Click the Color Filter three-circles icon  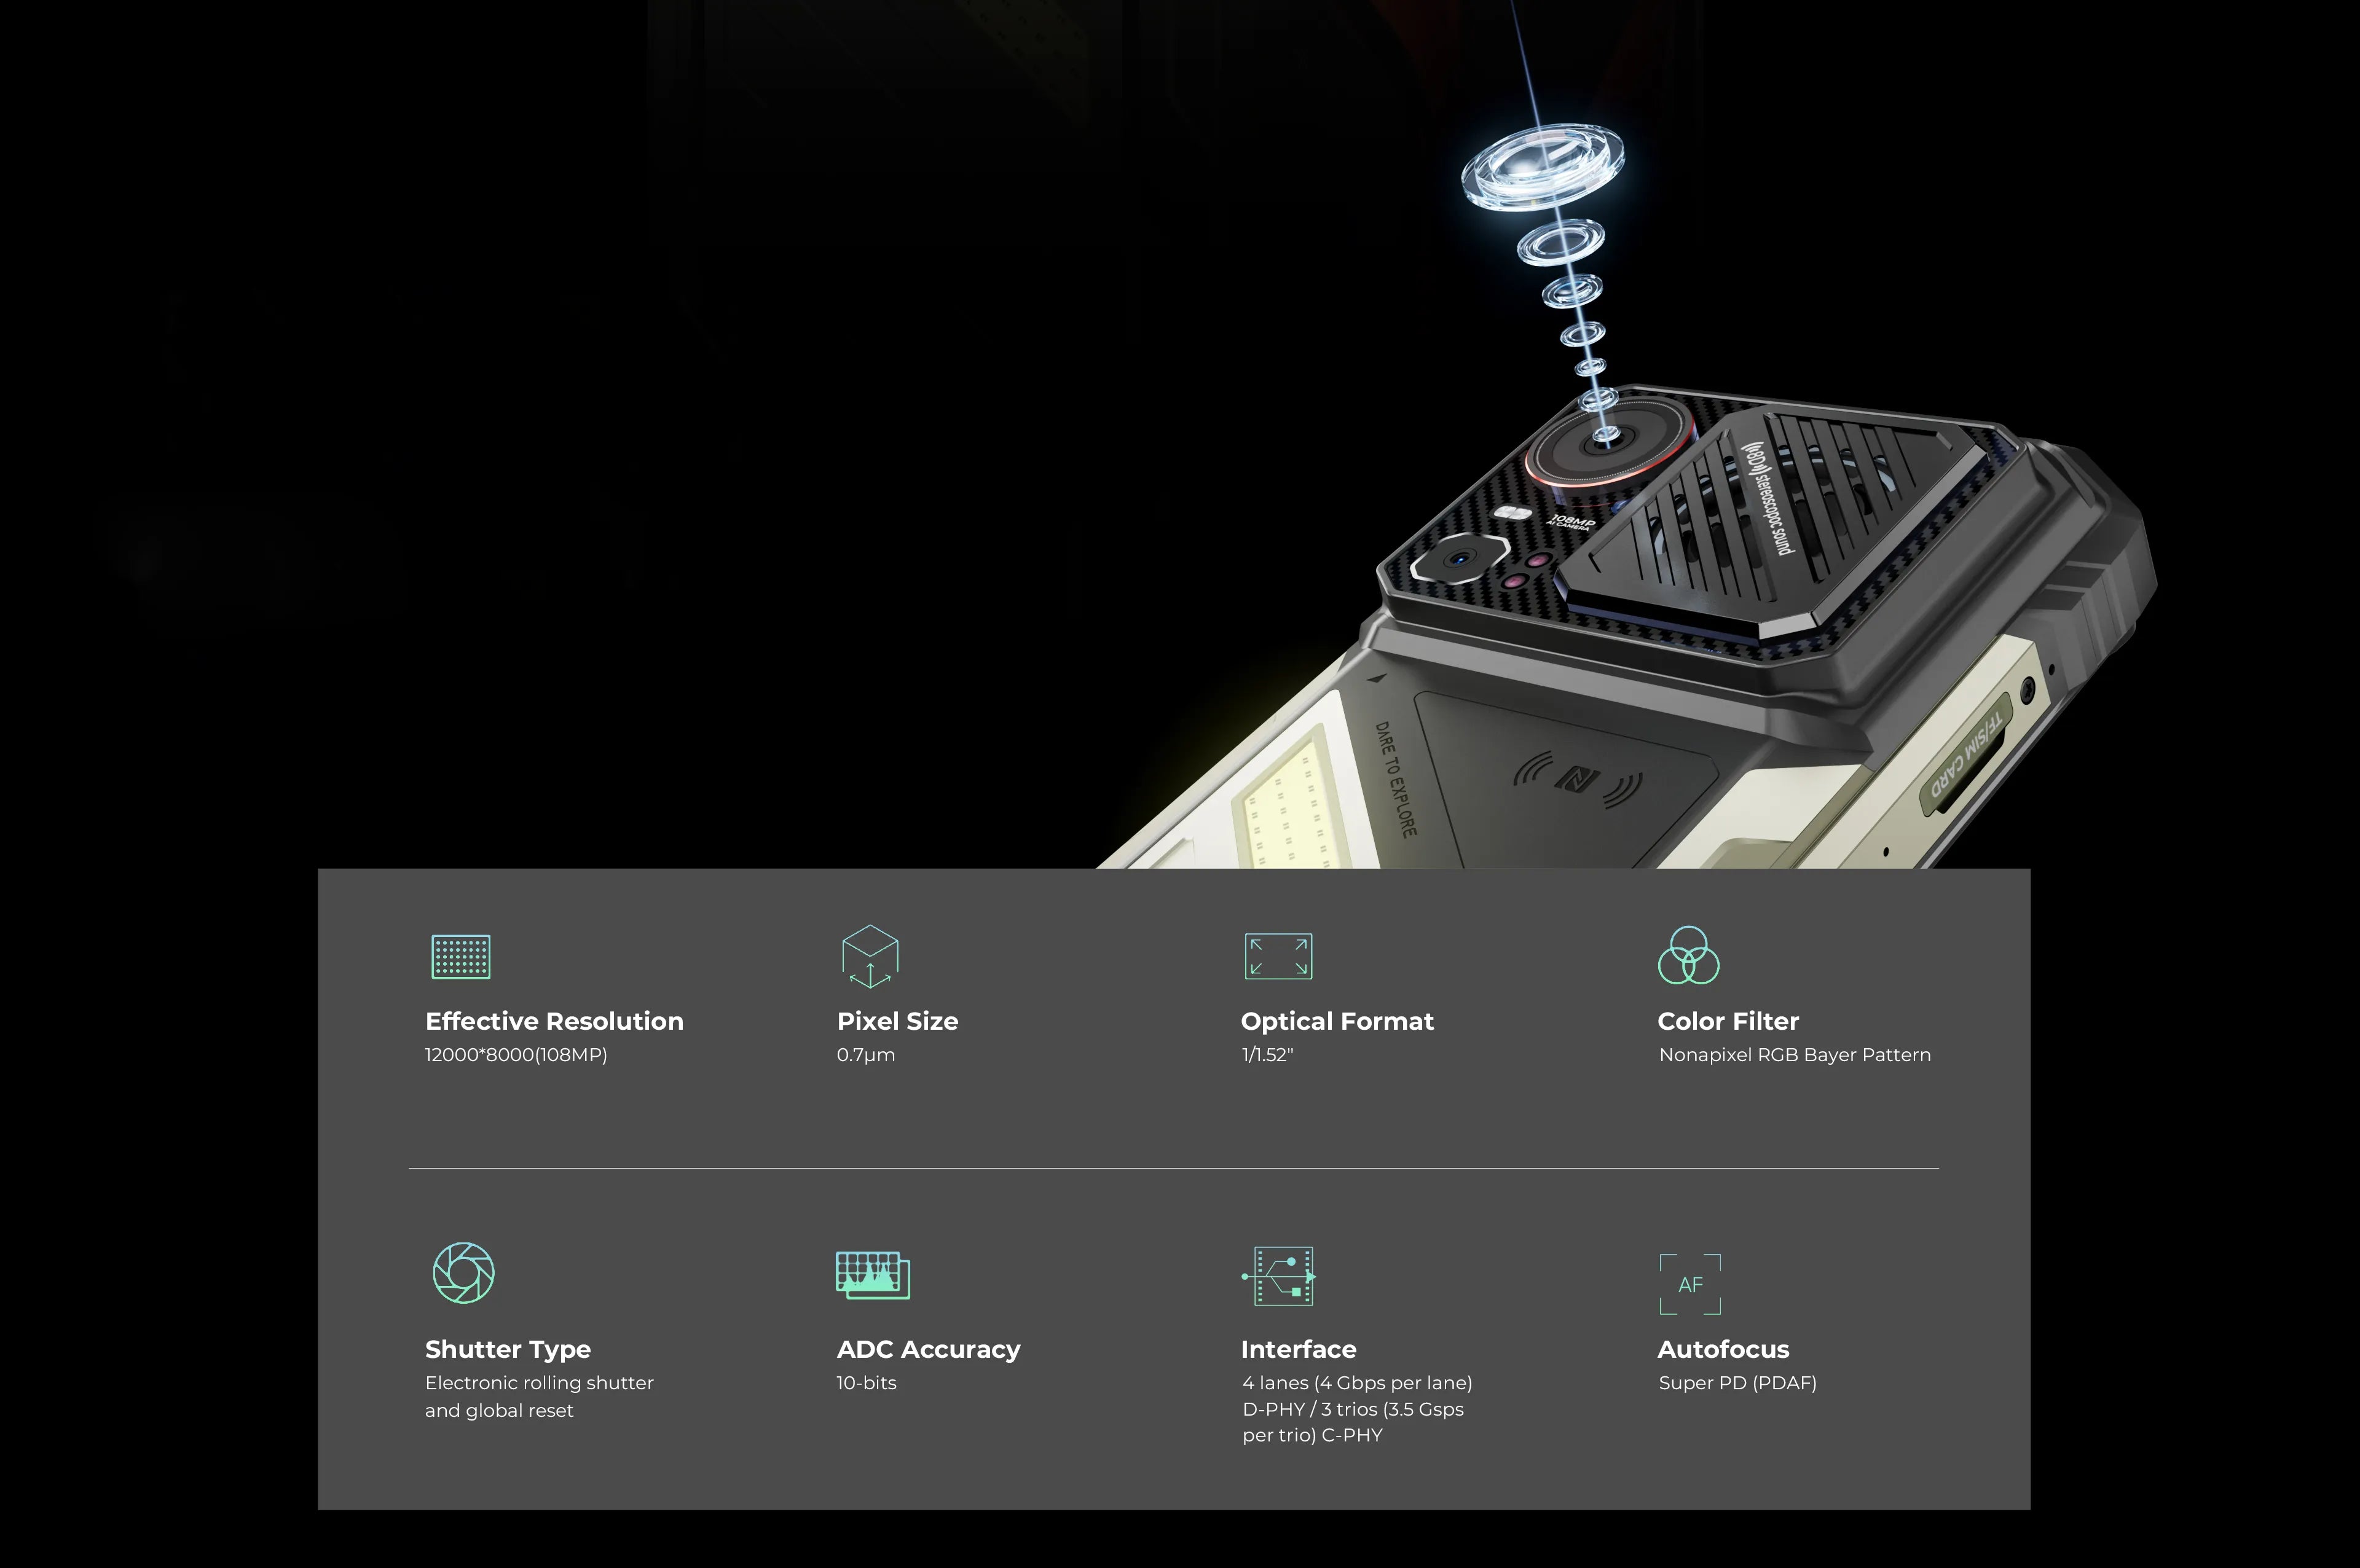(1688, 955)
